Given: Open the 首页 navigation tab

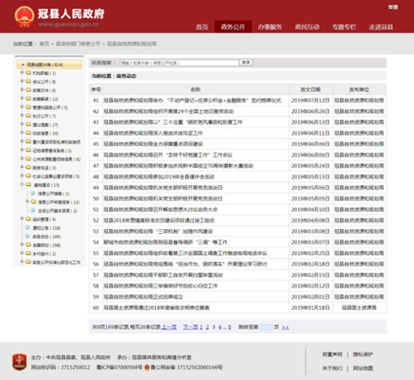Looking at the screenshot, I should click(202, 27).
